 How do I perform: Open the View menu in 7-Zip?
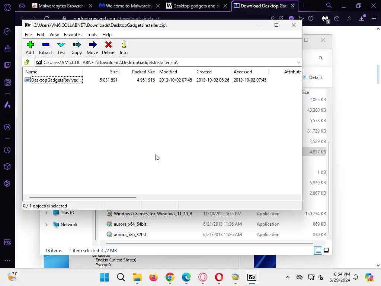[54, 35]
